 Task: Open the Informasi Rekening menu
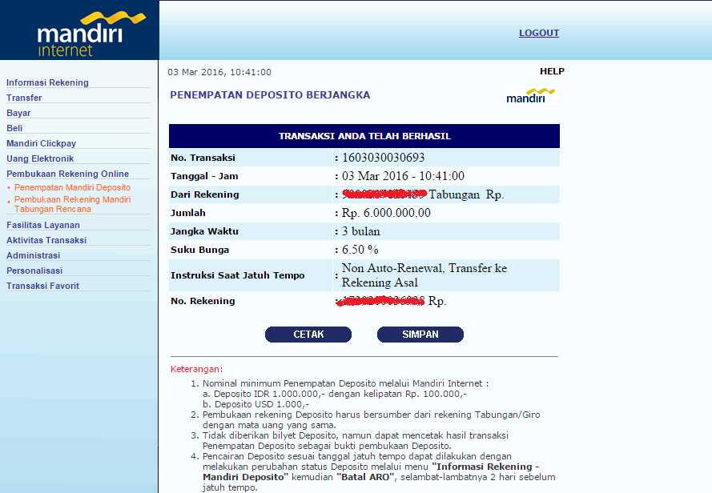point(47,82)
